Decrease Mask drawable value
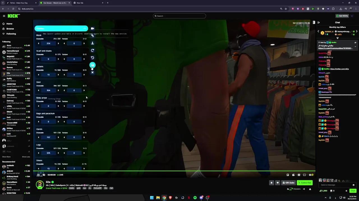 [39, 43]
